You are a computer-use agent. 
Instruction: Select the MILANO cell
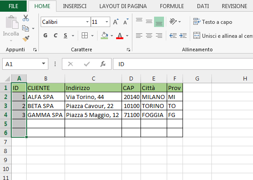pos(154,97)
